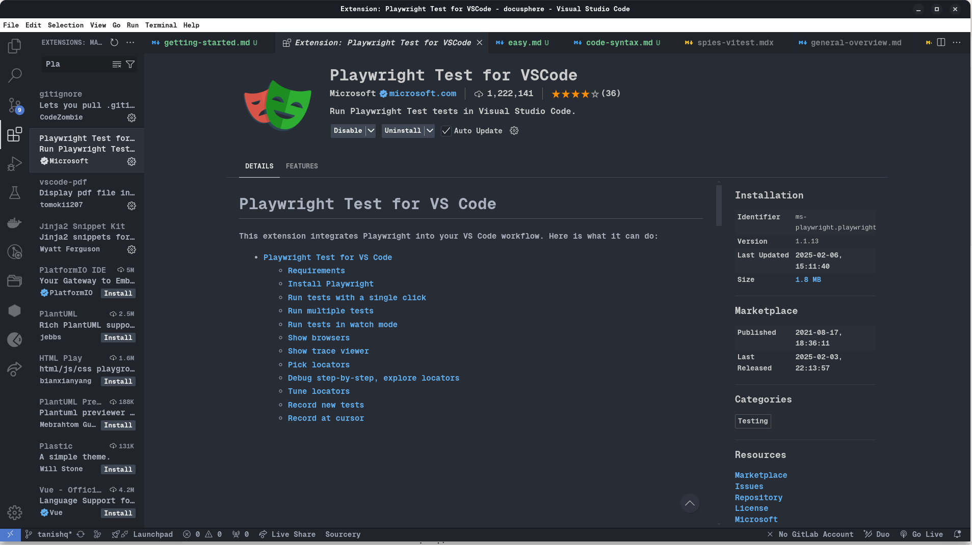Expand the Uninstall dropdown arrow
The width and height of the screenshot is (972, 545).
[430, 131]
